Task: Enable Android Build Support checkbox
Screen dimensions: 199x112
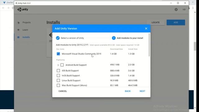Action: coord(62,65)
